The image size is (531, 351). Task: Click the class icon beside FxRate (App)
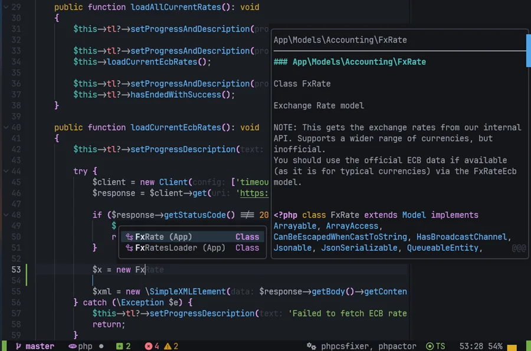coord(129,237)
